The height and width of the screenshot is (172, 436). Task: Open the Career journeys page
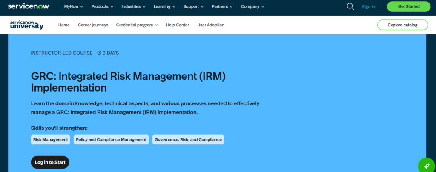tap(93, 25)
